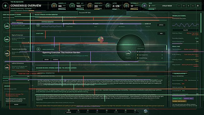Click the S button in the top bar
The image size is (204, 115).
(x=188, y=6)
